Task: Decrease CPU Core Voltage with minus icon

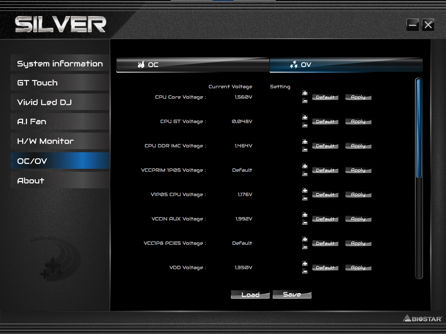Action: (305, 101)
